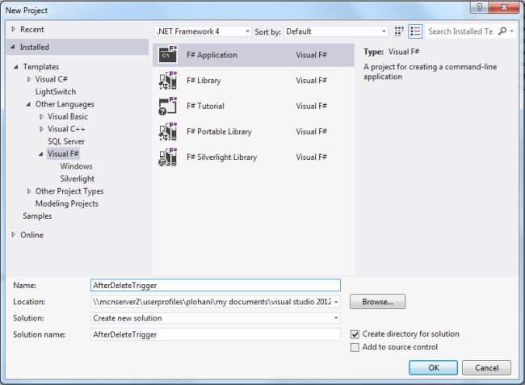Click the F# Library template icon
525x385 pixels.
click(168, 80)
